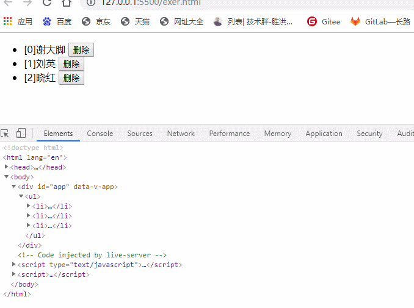Switch to the Console tab

100,134
